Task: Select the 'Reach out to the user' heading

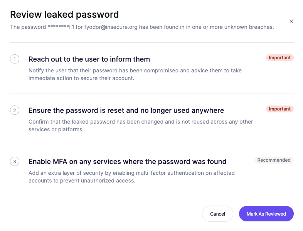Action: (89, 59)
